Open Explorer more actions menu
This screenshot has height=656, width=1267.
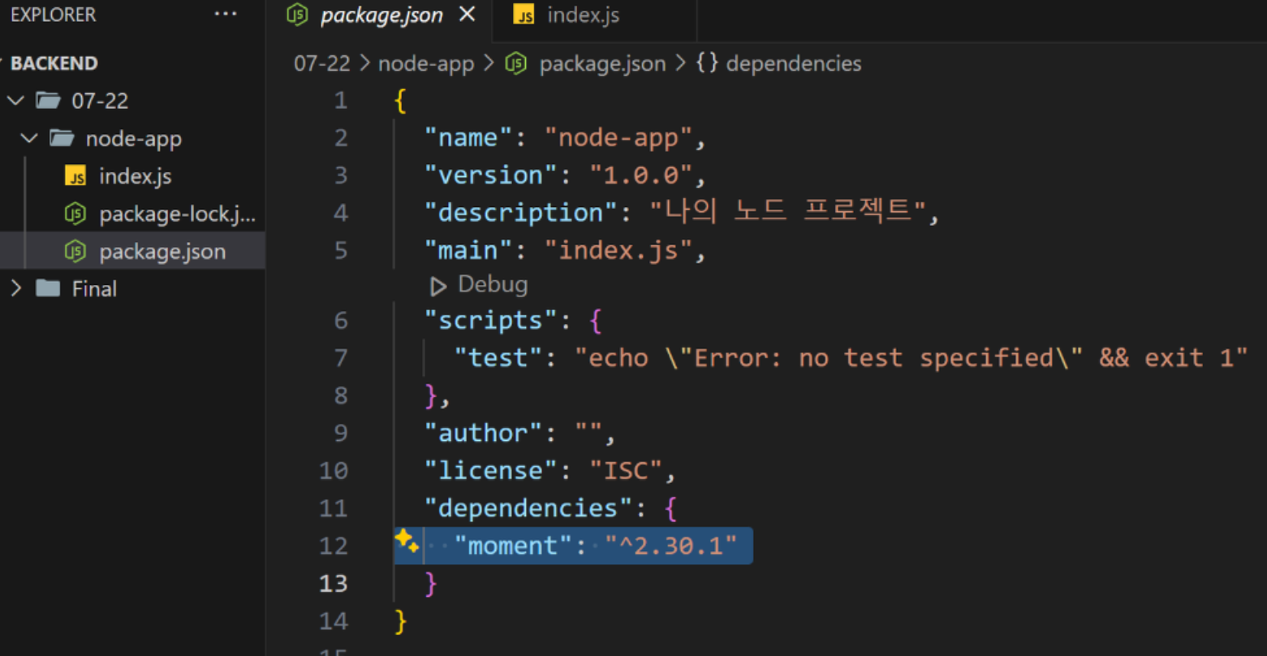(x=225, y=13)
